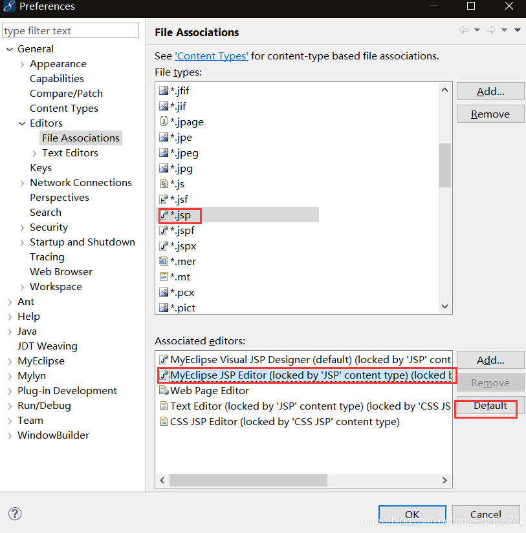Click the *.jfif image file icon
526x533 pixels.
(164, 90)
